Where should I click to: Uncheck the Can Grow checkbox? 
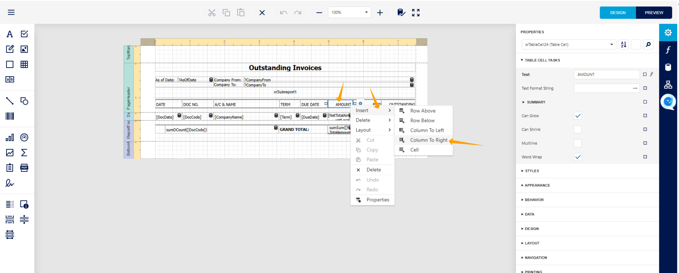coord(577,116)
